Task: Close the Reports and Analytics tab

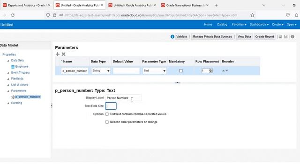Action: (49, 5)
